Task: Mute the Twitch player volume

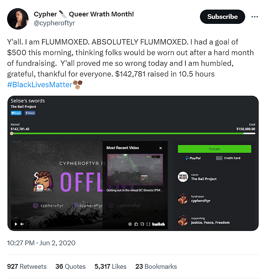Action: coord(22,224)
